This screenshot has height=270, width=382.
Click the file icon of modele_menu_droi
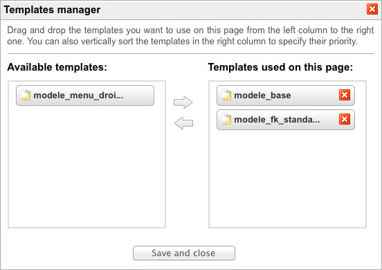(x=26, y=95)
